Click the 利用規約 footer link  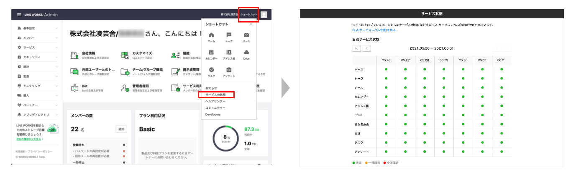20,152
